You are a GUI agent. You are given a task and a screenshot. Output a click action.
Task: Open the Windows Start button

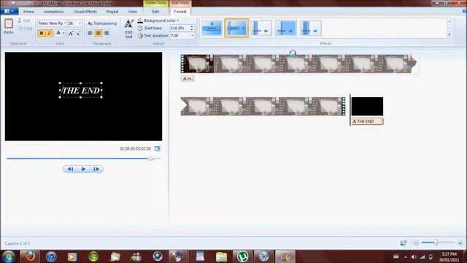[x=8, y=256]
